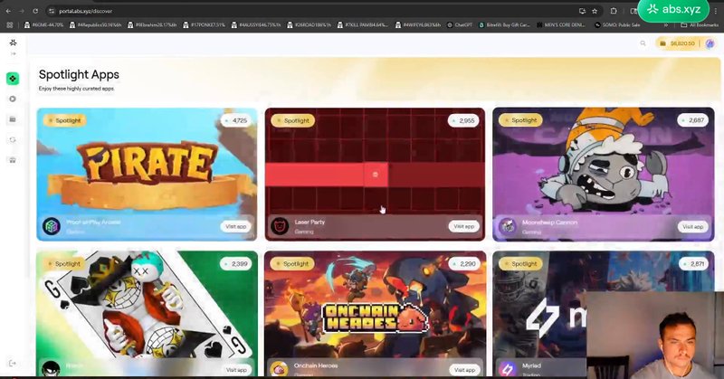
Task: Click the Spotlight badge on Laser Party card
Action: click(x=292, y=120)
